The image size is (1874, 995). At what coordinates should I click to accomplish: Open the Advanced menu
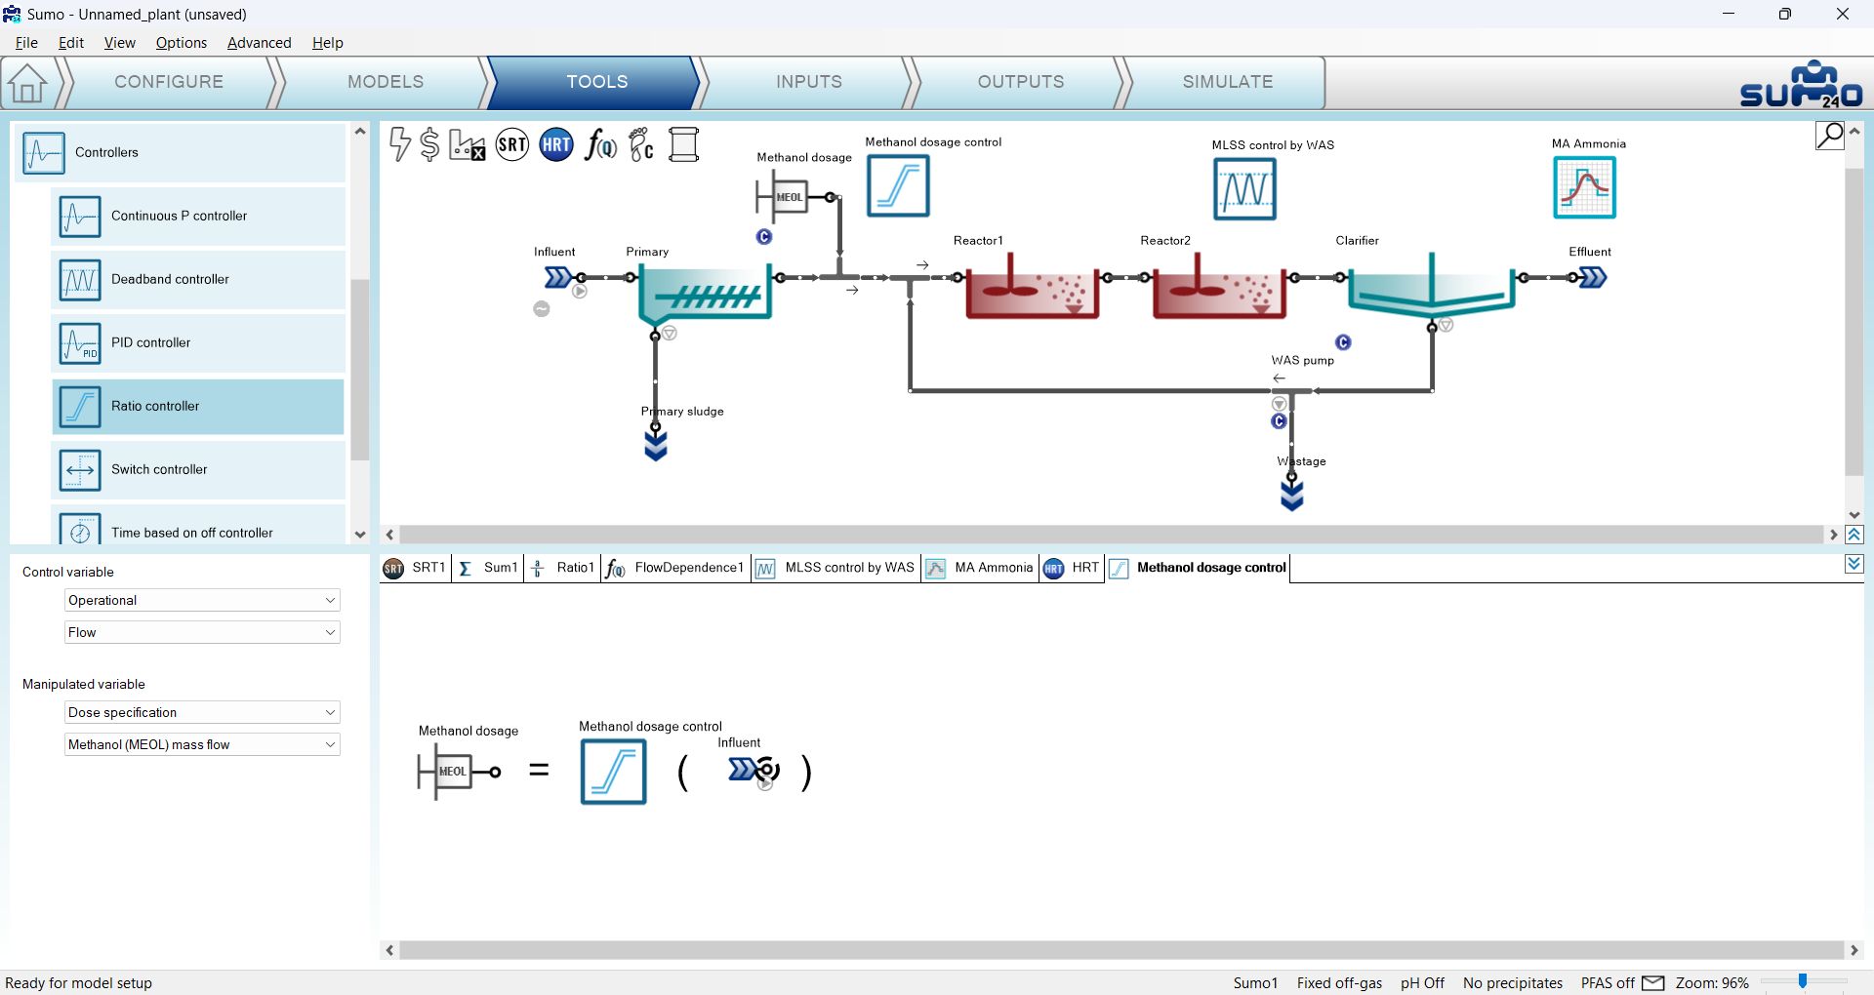pos(260,43)
